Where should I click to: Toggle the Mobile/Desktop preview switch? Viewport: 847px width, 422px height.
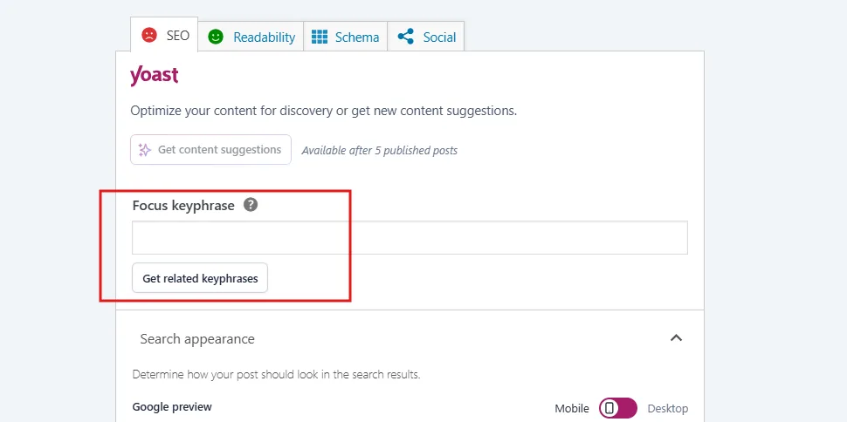tap(618, 409)
